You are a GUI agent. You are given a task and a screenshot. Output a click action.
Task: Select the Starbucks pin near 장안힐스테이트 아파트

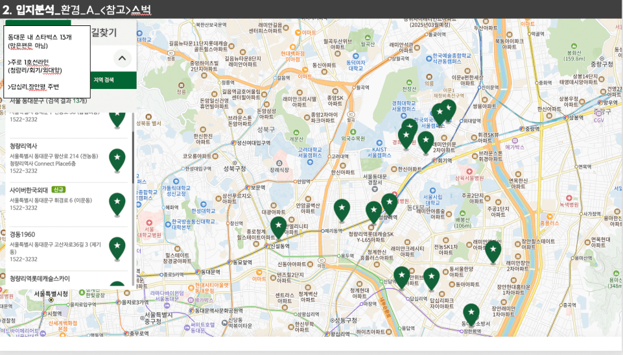[493, 252]
